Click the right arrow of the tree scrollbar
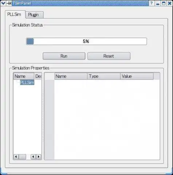Viewport: 173px width, 175px height. coord(39,157)
